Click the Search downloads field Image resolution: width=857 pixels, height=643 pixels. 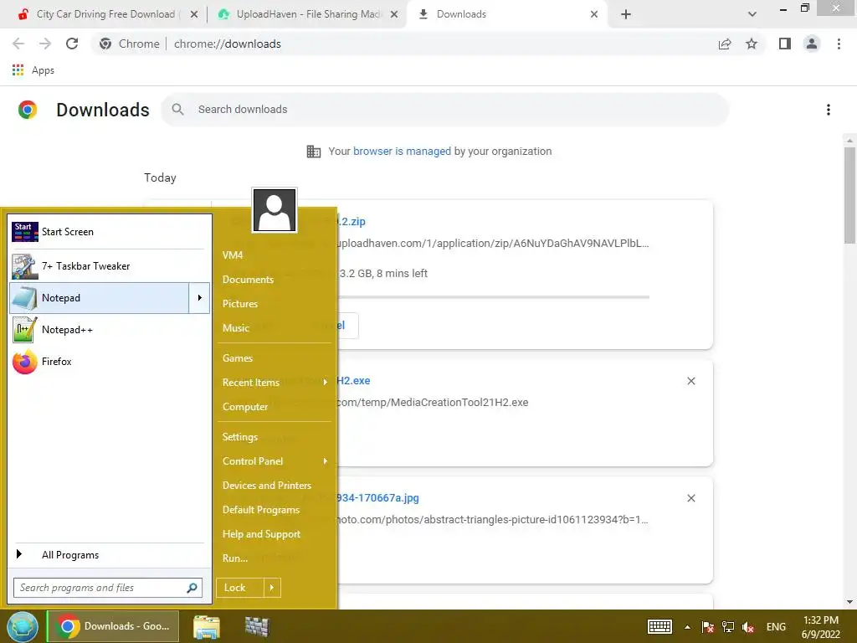click(x=445, y=110)
